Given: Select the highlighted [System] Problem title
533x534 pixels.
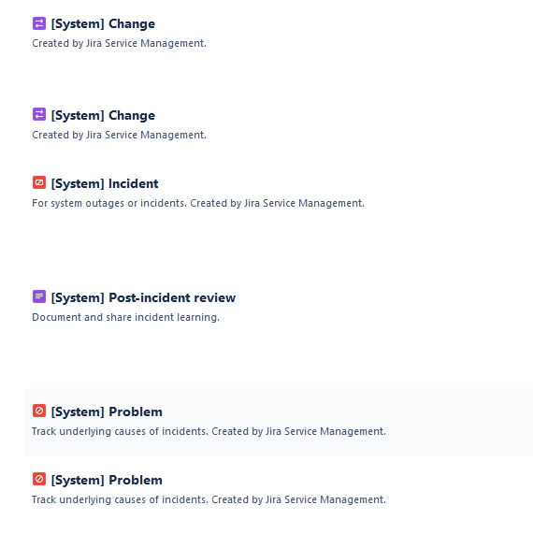Looking at the screenshot, I should 107,411.
